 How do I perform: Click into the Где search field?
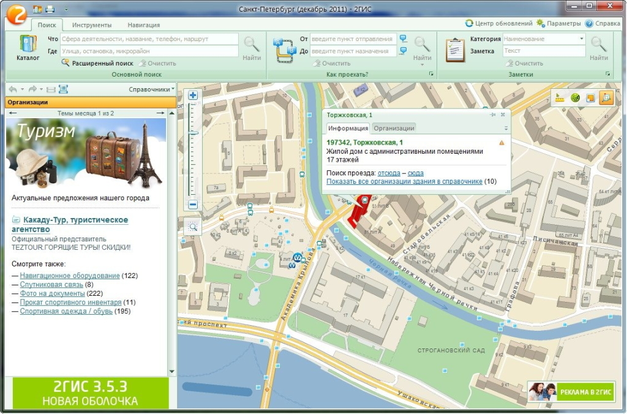[149, 51]
